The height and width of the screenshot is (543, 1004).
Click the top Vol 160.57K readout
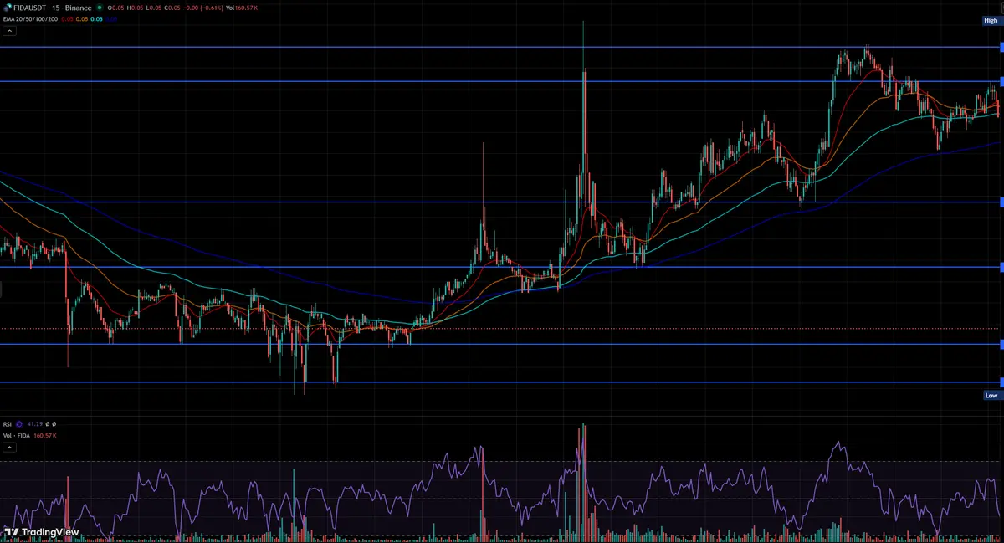242,8
